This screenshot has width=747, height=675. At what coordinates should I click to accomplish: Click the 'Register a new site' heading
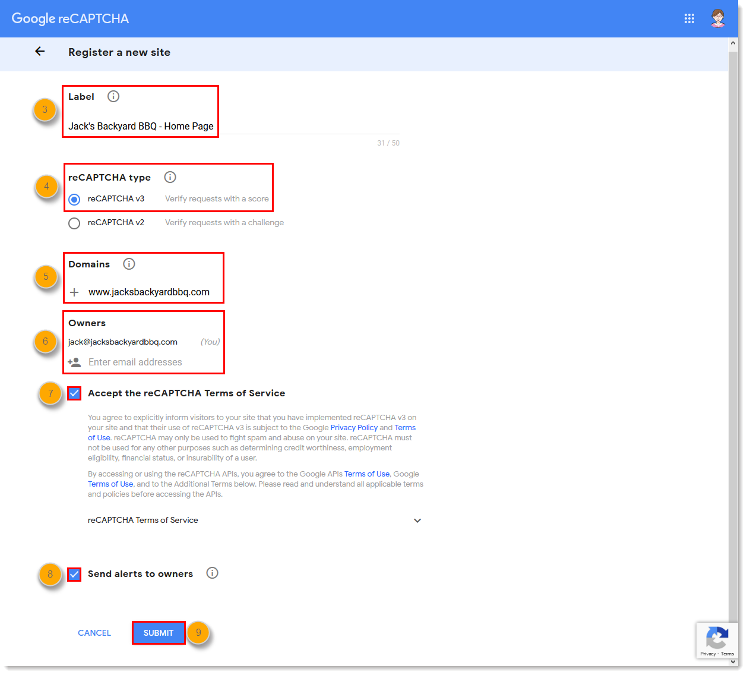point(119,52)
